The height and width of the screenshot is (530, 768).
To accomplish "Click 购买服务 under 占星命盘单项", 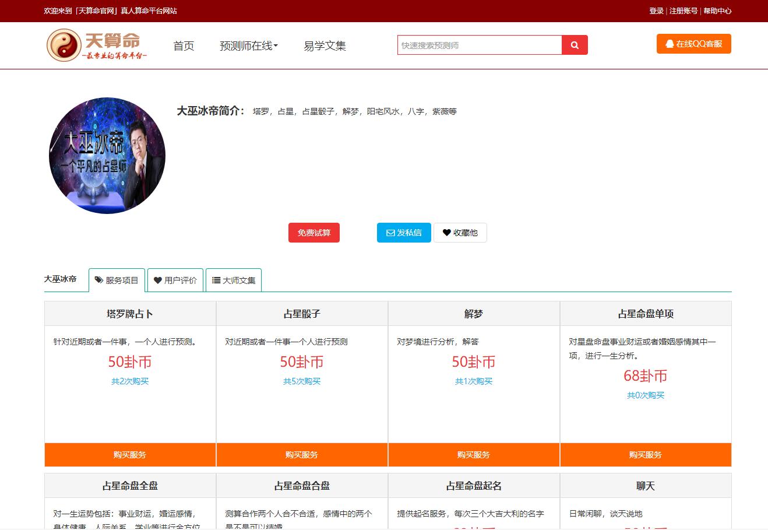I will tap(646, 455).
